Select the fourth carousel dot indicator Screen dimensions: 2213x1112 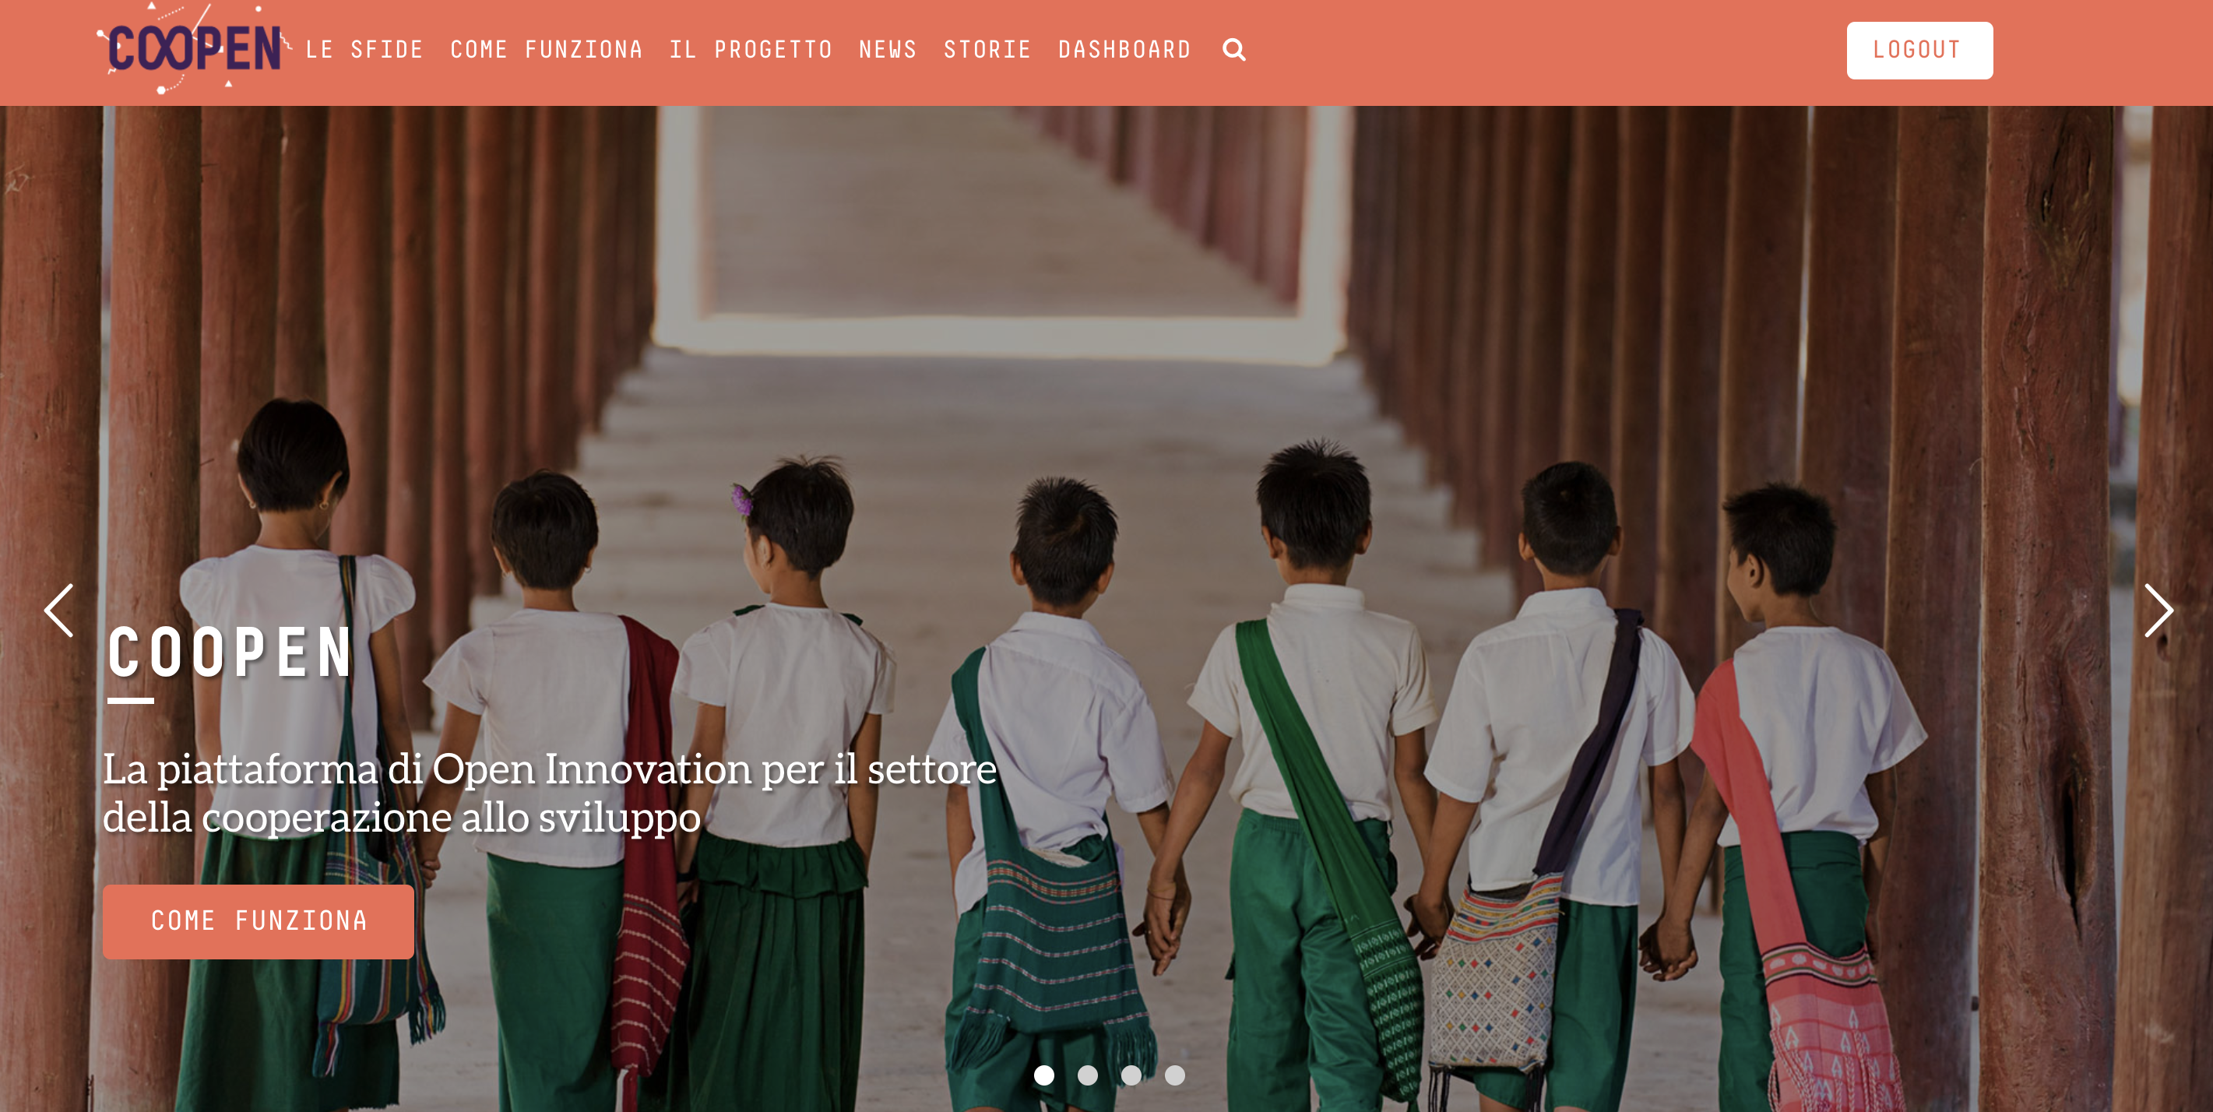(x=1174, y=1075)
